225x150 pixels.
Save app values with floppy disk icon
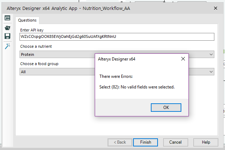[x=7, y=36]
